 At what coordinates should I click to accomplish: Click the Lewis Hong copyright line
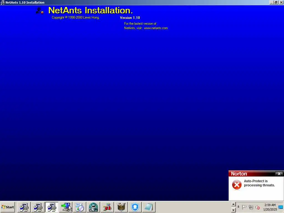[76, 17]
